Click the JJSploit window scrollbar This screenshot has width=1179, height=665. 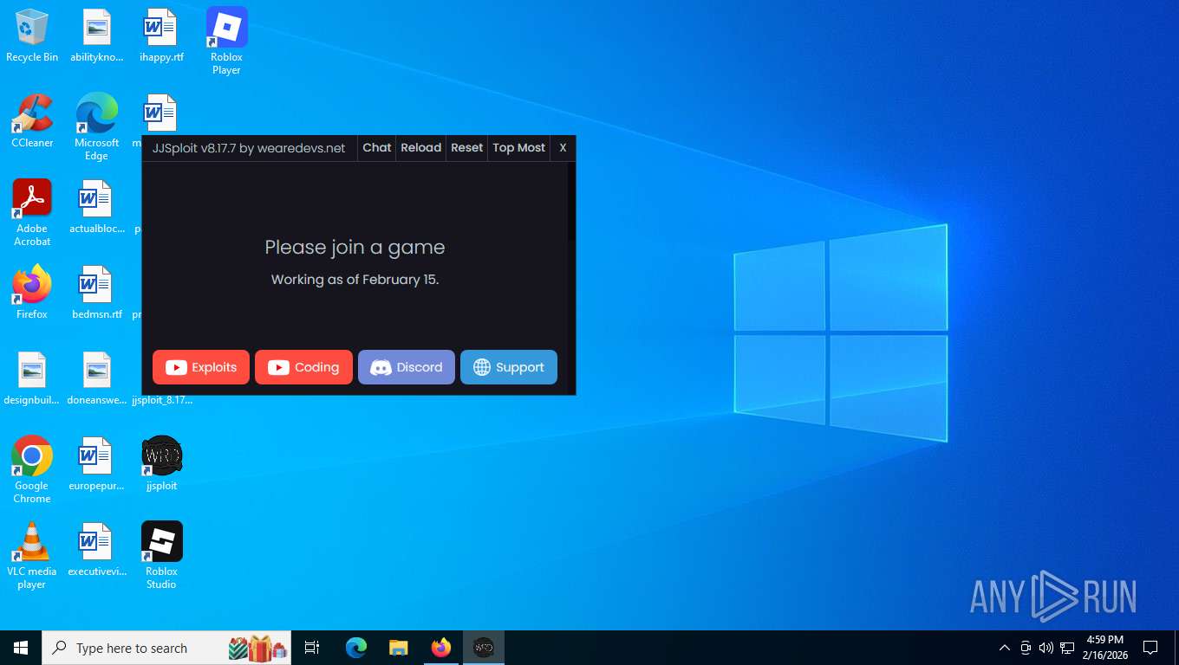pos(570,277)
